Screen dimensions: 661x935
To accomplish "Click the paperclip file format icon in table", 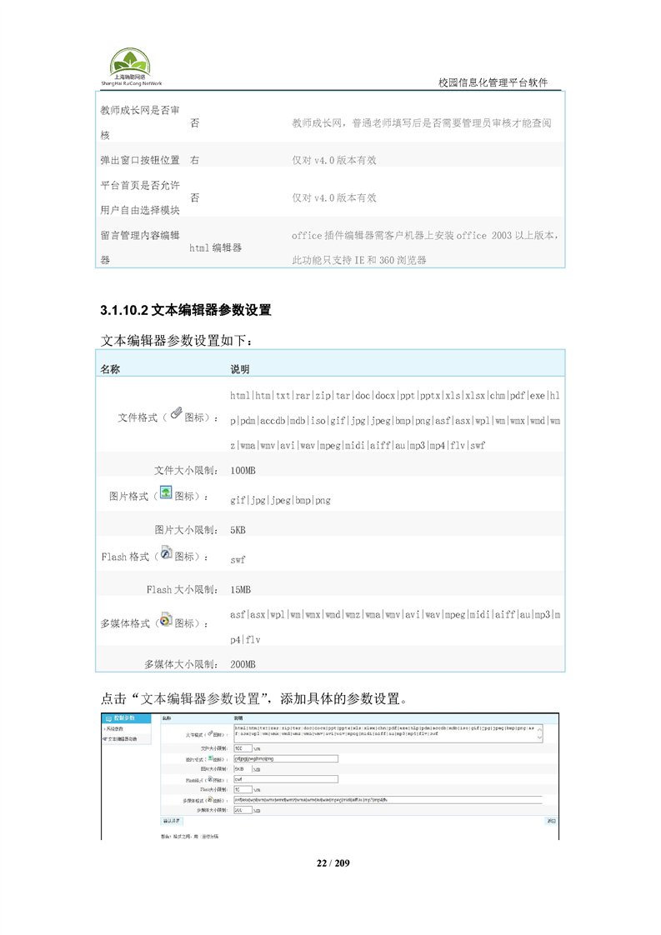I will (176, 412).
